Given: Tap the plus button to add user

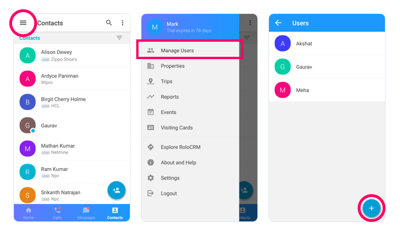Looking at the screenshot, I should click(372, 208).
